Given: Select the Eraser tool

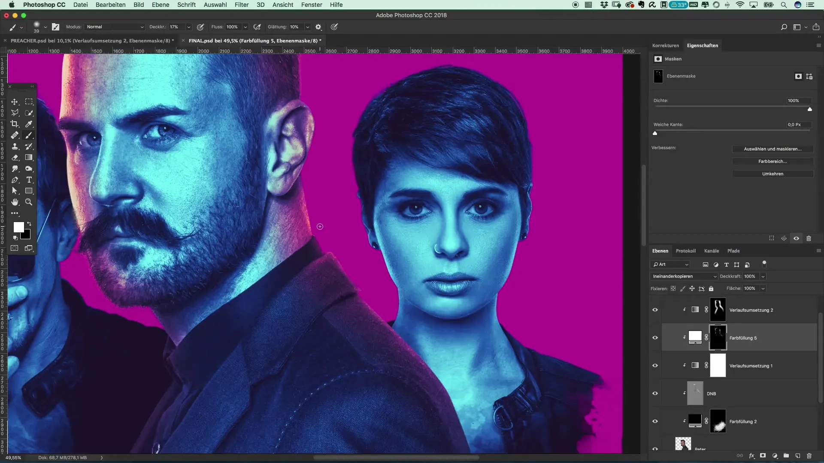Looking at the screenshot, I should click(15, 157).
